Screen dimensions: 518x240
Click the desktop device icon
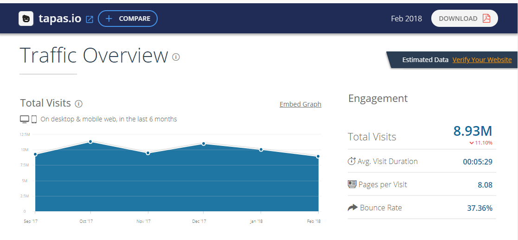[x=25, y=119]
